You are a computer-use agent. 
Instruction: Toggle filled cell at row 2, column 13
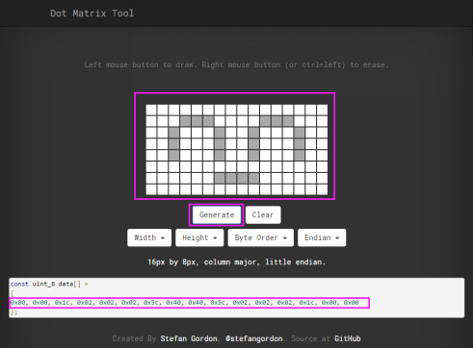click(x=288, y=121)
